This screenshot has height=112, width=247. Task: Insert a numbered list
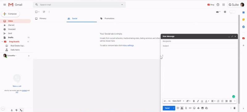coord(218,101)
